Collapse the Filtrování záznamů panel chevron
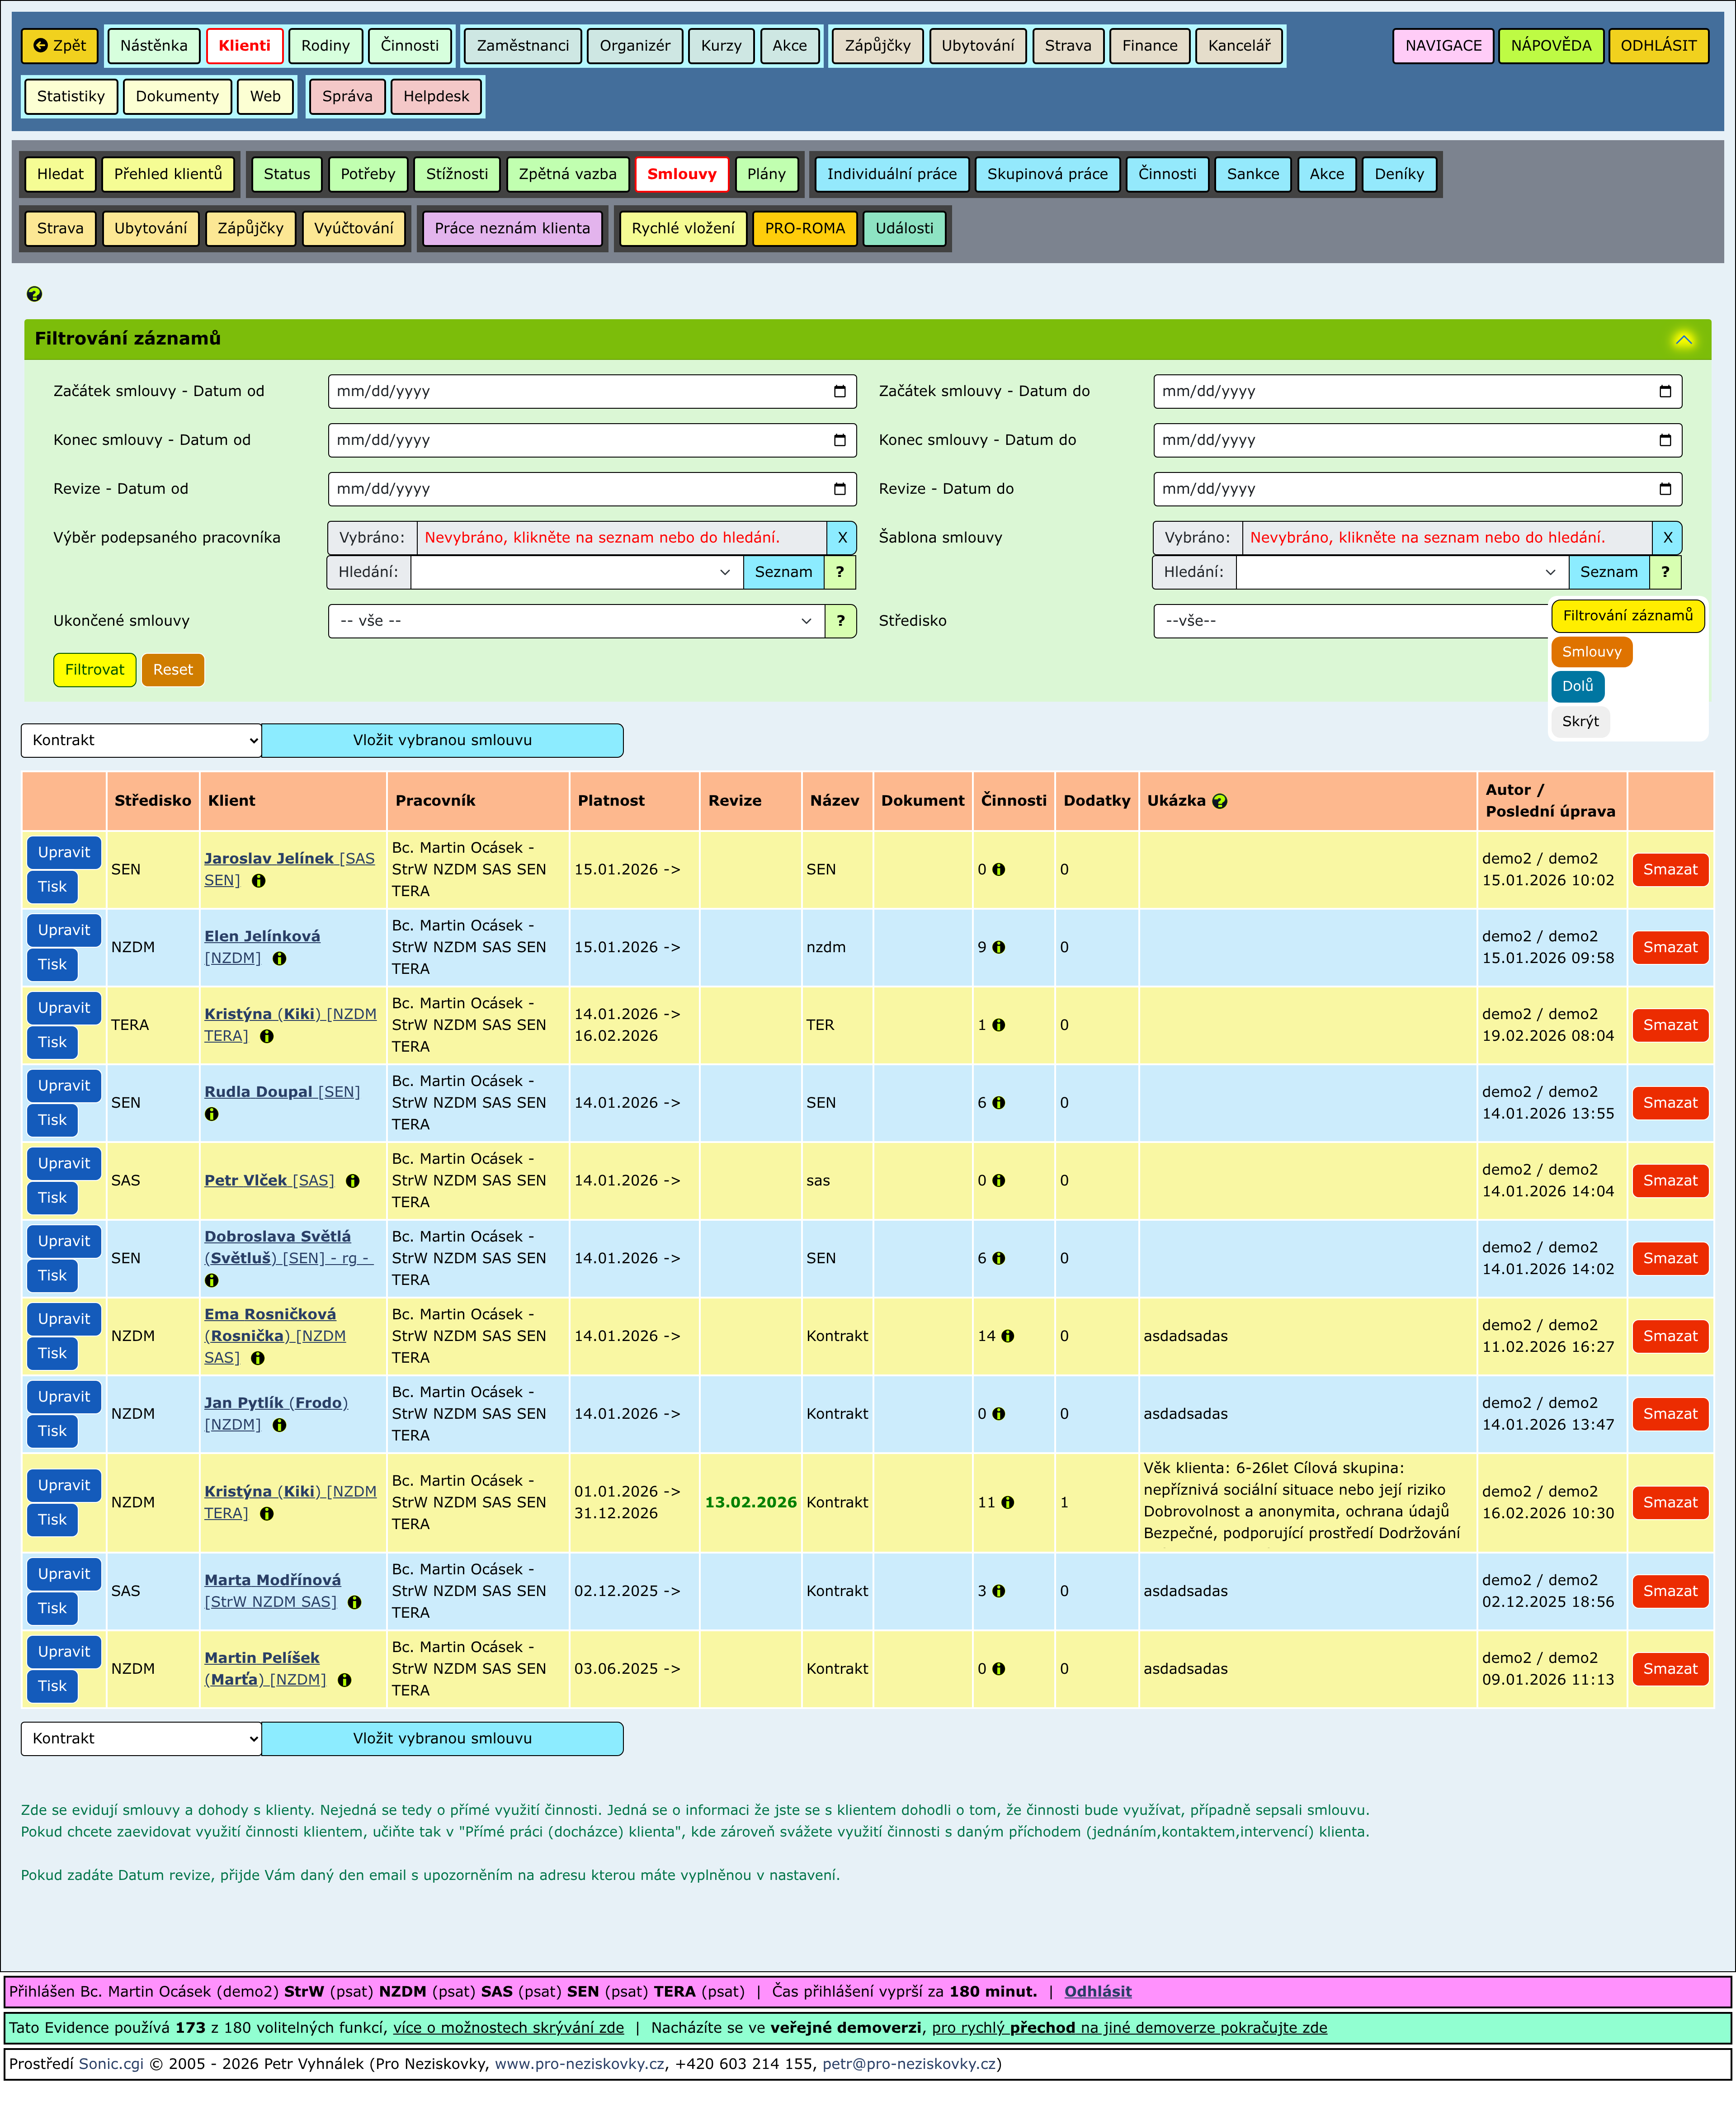Viewport: 1736px width, 2106px height. coord(1683,340)
